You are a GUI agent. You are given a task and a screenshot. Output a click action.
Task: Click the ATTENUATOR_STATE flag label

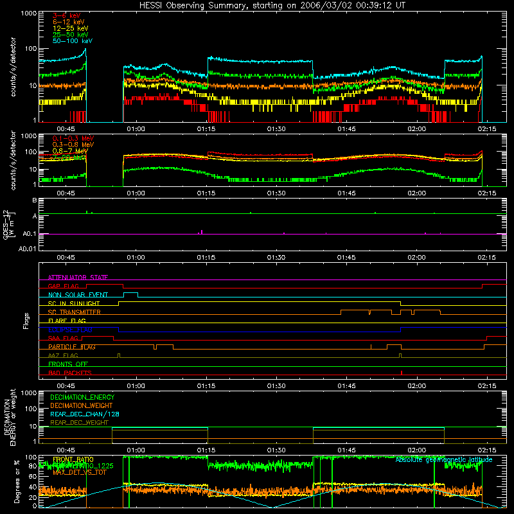click(78, 278)
